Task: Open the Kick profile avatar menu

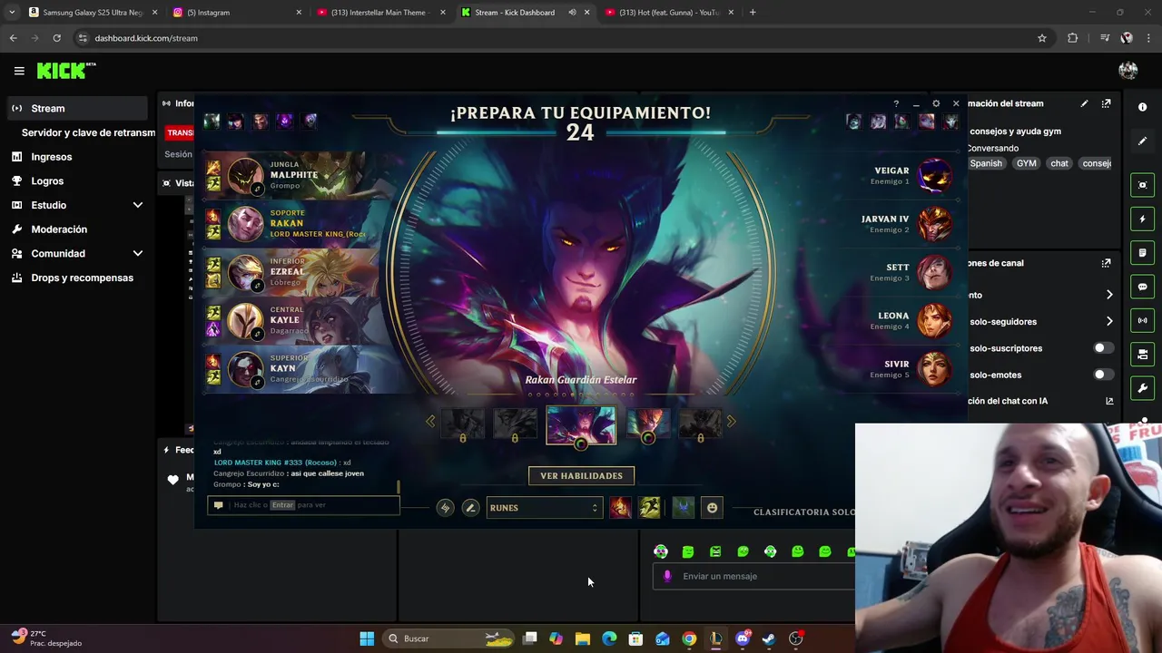Action: pyautogui.click(x=1128, y=71)
